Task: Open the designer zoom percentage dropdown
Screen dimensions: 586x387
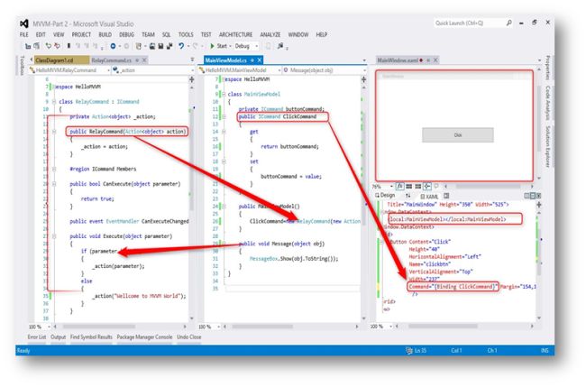Action: click(x=382, y=186)
